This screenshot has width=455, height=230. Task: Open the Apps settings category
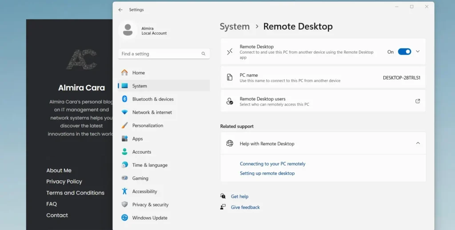click(164, 139)
